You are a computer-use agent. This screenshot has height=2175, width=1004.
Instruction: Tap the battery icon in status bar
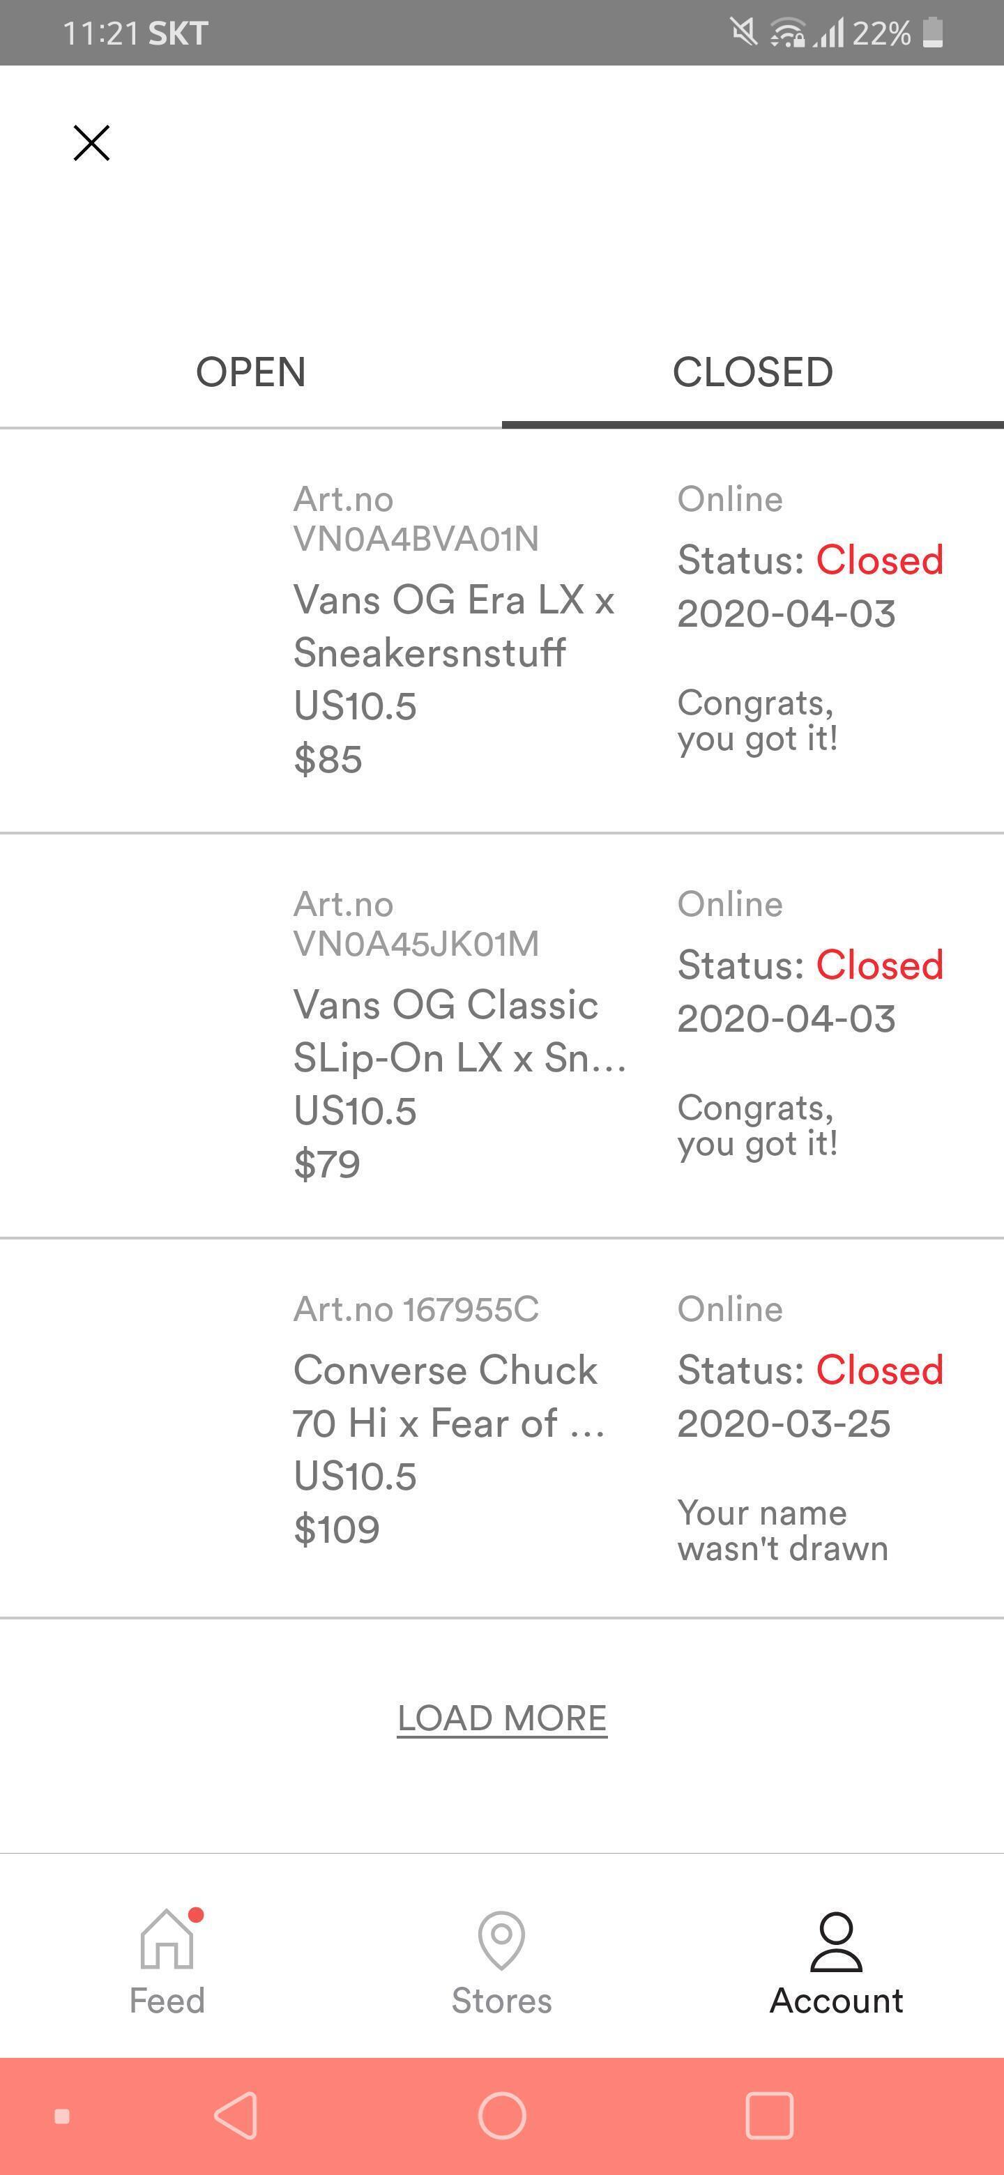932,33
